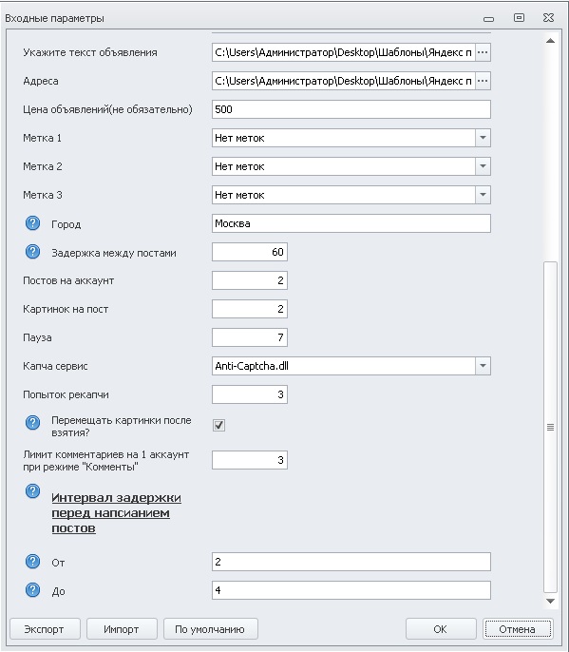Viewport: 569px width, 652px height.
Task: Toggle Перемещать картинки после взятия checkbox
Action: (218, 426)
